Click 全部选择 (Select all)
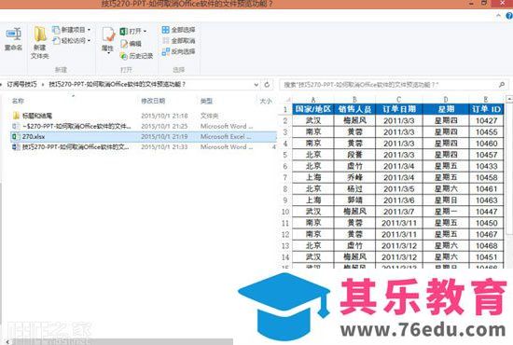 click(x=179, y=30)
